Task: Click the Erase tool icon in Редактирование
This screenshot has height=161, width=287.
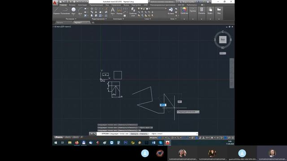Action: coord(106,9)
